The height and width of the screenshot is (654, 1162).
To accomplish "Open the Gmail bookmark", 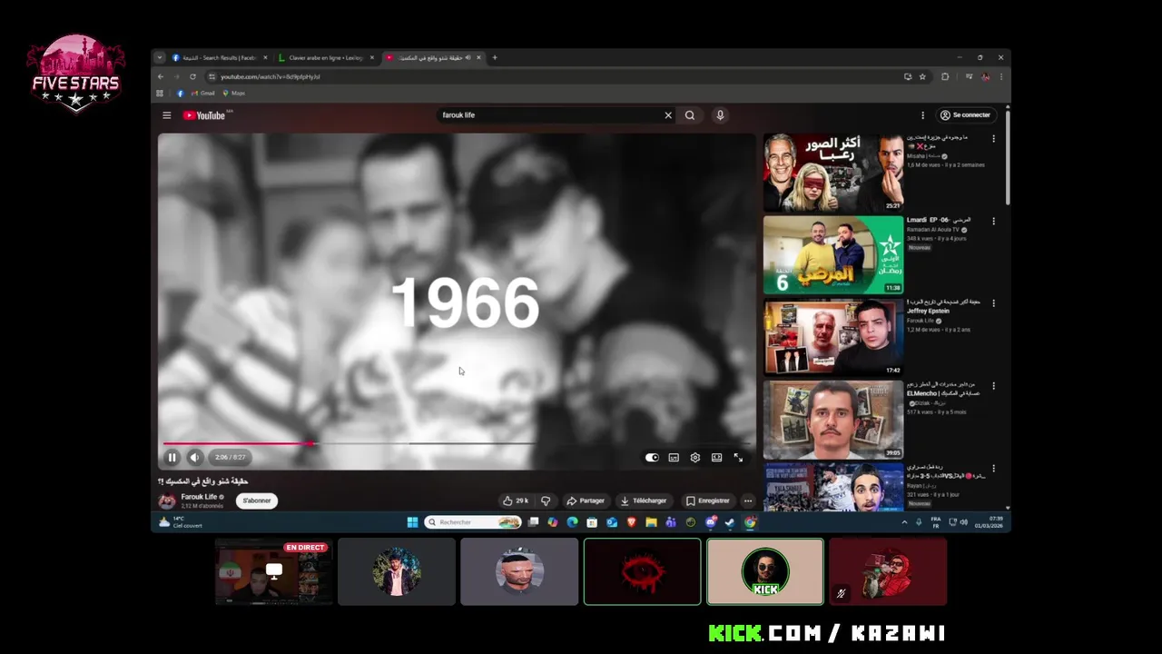I will pyautogui.click(x=203, y=93).
